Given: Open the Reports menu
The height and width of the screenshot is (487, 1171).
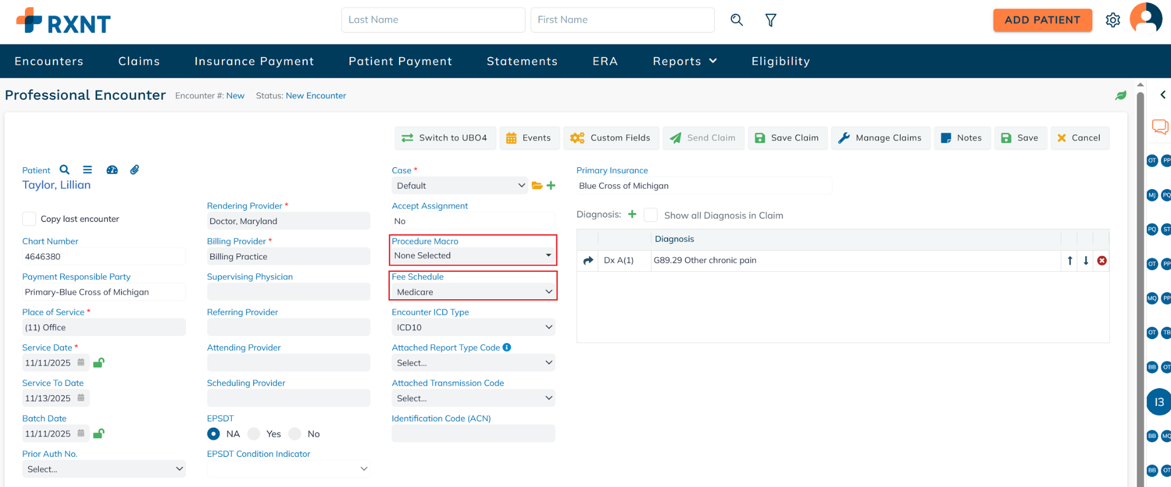Looking at the screenshot, I should click(x=684, y=61).
